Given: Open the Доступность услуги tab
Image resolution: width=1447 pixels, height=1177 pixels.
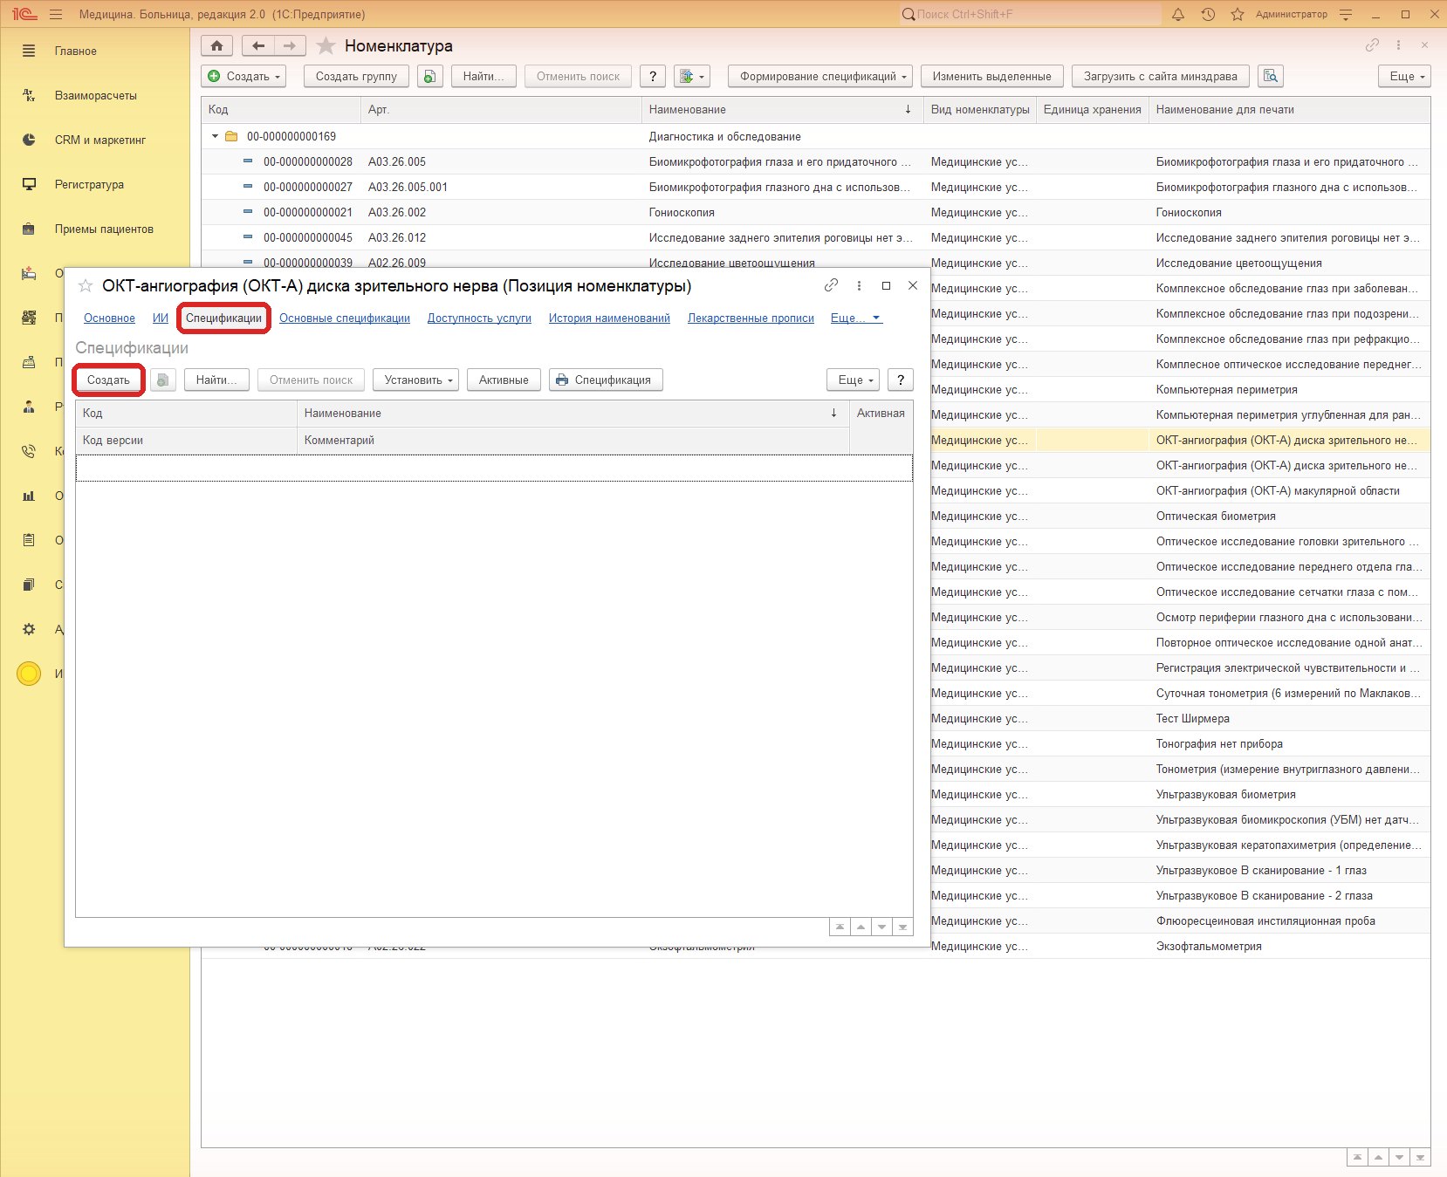Looking at the screenshot, I should pyautogui.click(x=479, y=318).
